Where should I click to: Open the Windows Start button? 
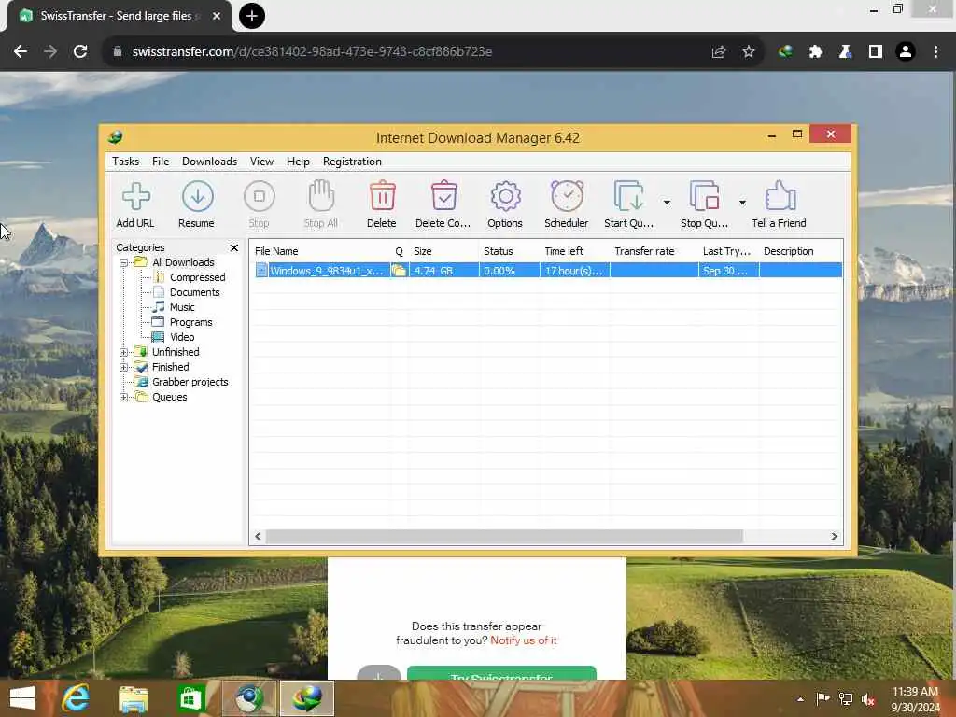[x=22, y=698]
